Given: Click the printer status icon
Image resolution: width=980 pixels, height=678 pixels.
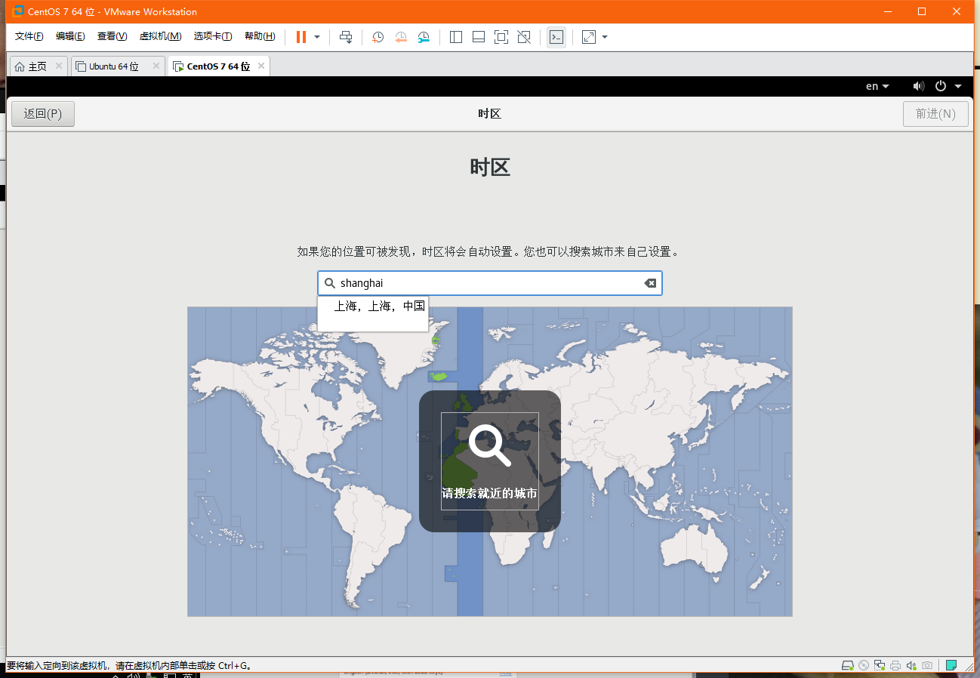Looking at the screenshot, I should tap(895, 666).
